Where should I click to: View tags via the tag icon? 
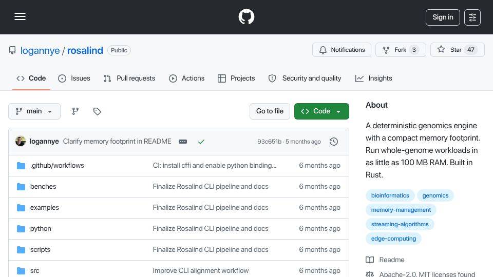(97, 111)
